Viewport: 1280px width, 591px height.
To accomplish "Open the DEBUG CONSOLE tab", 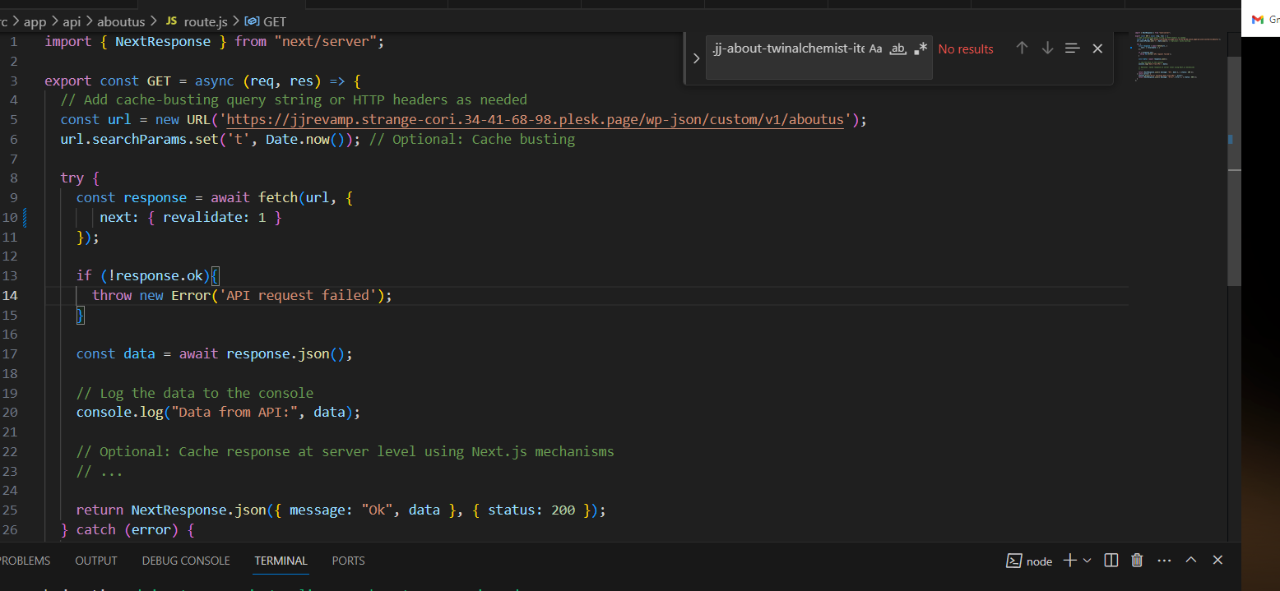I will (186, 561).
